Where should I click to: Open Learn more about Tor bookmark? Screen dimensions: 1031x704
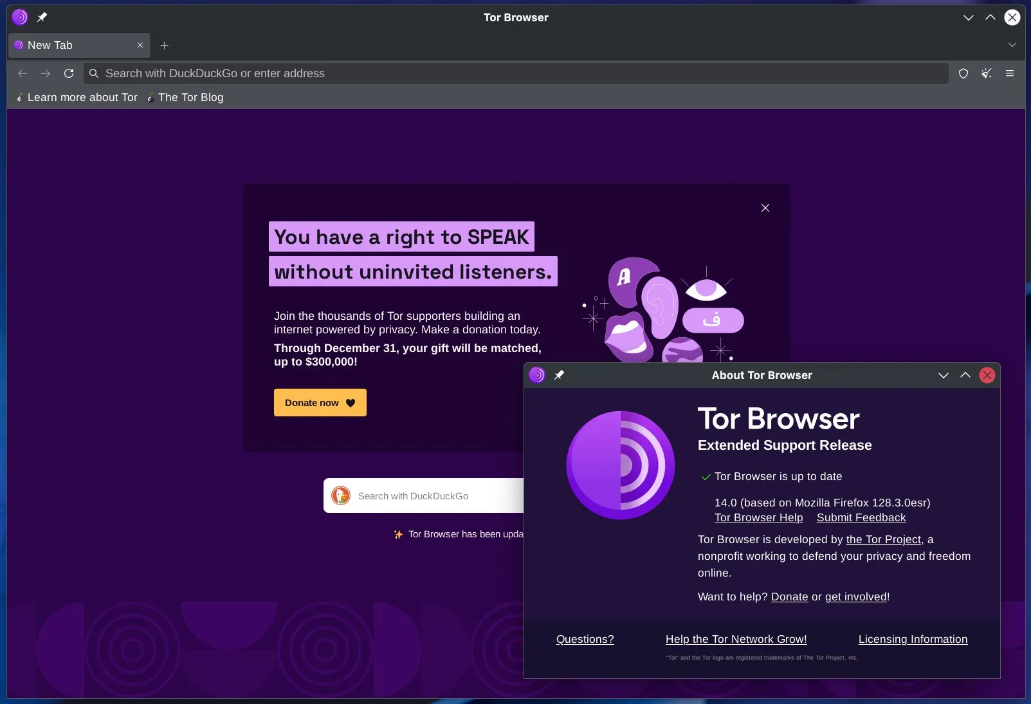77,97
